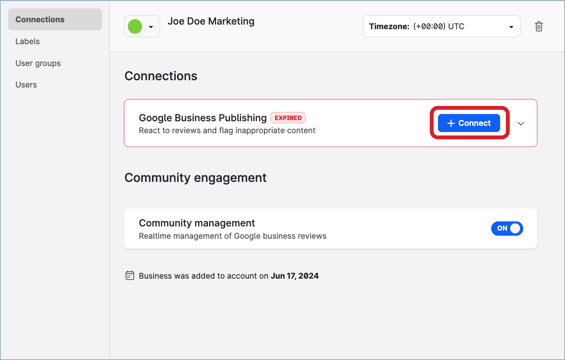Click the trash icon to delete business
Viewport: 565px width, 360px height.
coord(539,26)
